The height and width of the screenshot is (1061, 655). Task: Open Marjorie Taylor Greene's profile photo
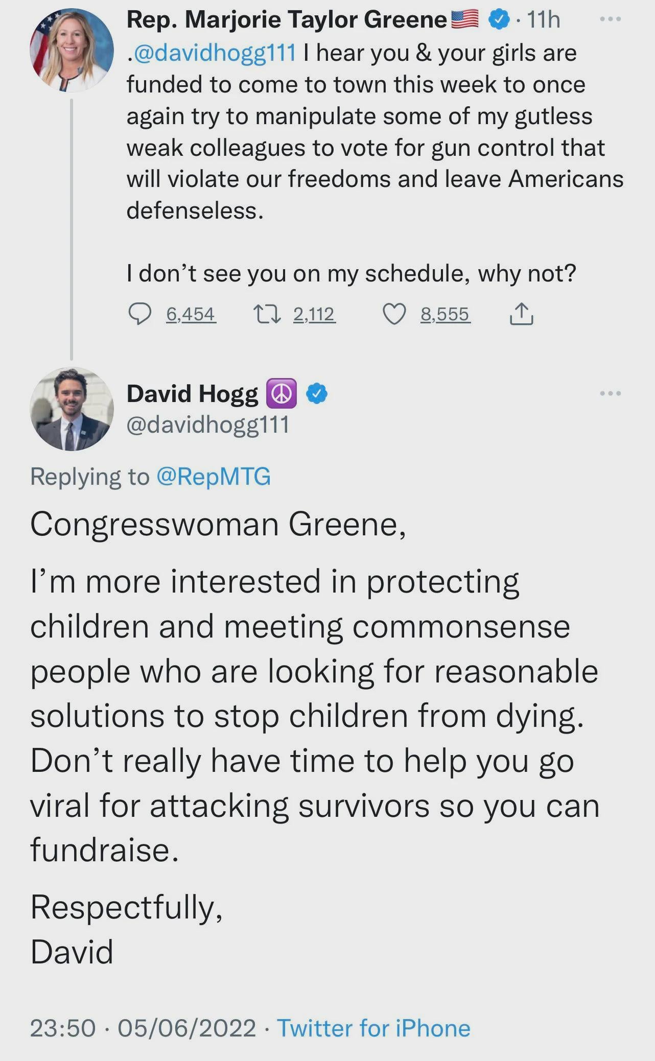coord(72,50)
